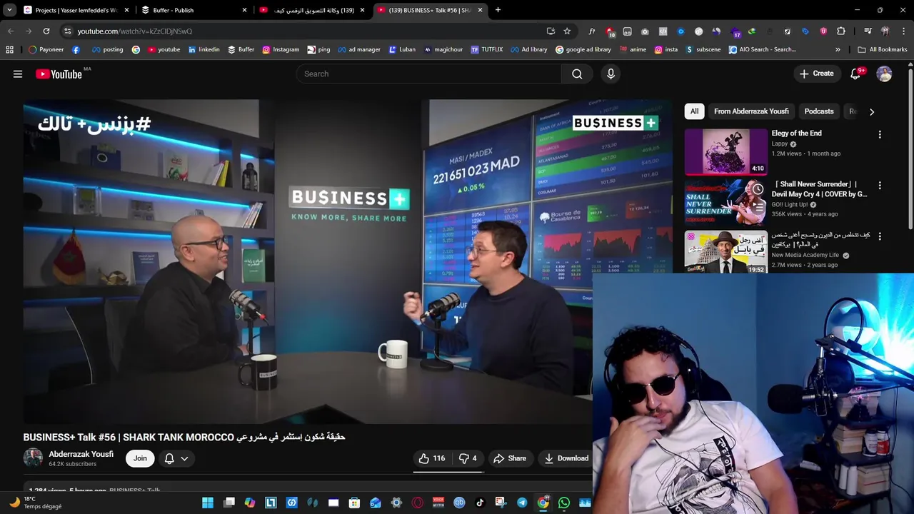Image resolution: width=914 pixels, height=514 pixels.
Task: Open the YouTube account avatar menu
Action: (x=884, y=74)
